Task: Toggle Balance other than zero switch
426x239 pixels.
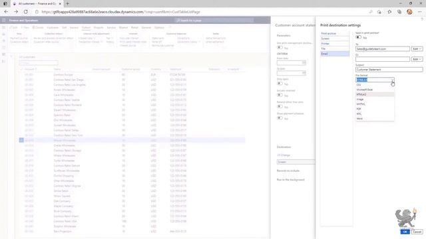Action: 280,107
